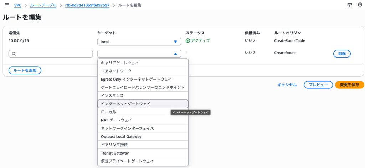
Task: Click the キャンセル link
Action: (x=287, y=85)
